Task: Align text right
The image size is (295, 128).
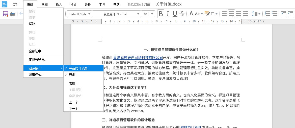Action: pyautogui.click(x=238, y=14)
